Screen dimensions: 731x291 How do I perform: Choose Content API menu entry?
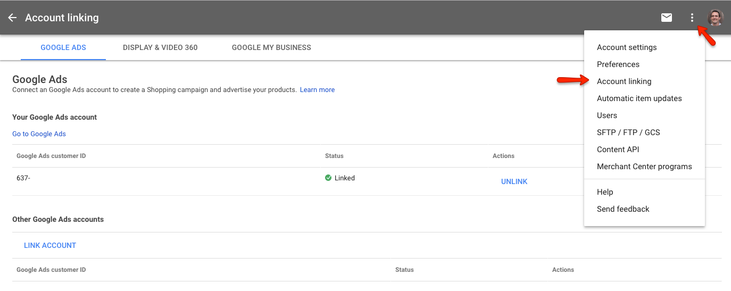[x=618, y=149]
